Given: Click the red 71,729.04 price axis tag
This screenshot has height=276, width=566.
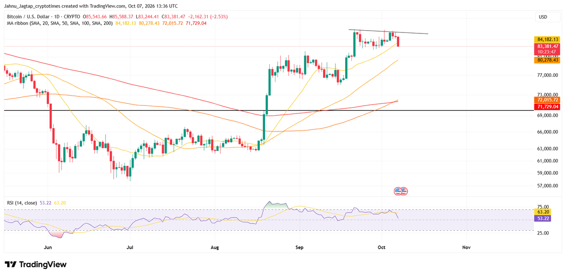Looking at the screenshot, I should [548, 107].
